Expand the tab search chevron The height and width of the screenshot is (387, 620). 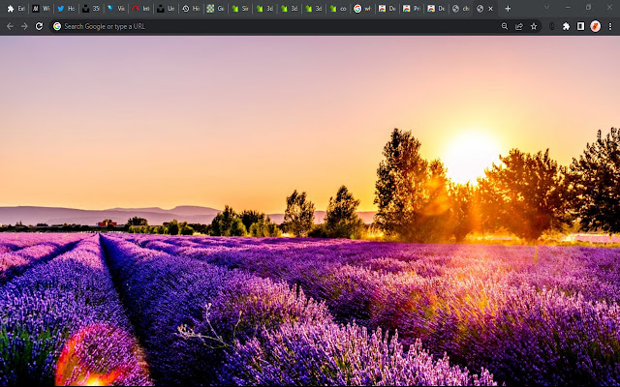pyautogui.click(x=546, y=8)
